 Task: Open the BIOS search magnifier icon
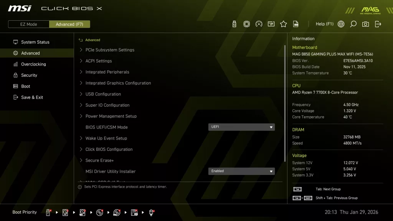tap(353, 23)
